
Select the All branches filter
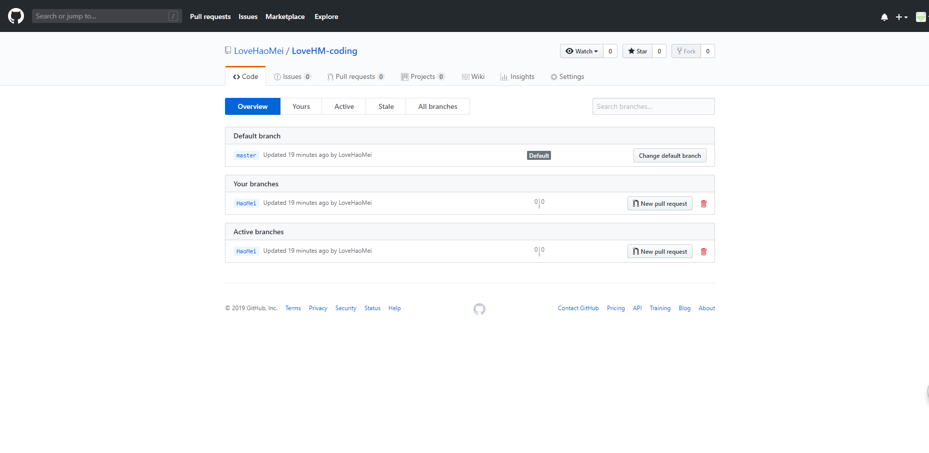(x=437, y=106)
